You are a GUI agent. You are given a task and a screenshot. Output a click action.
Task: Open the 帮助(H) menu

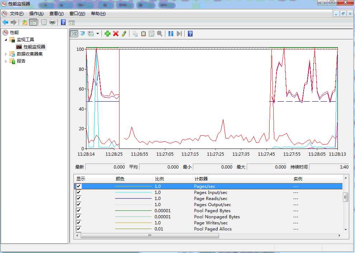(x=98, y=14)
